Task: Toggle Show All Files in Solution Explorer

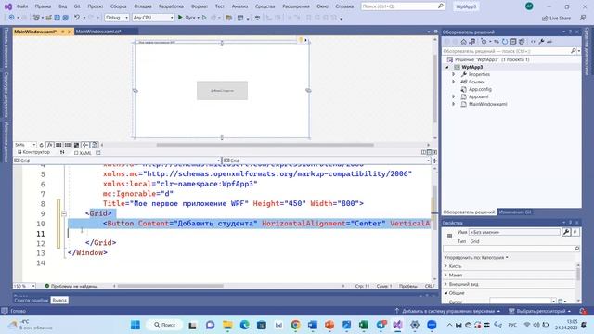Action: click(x=522, y=41)
